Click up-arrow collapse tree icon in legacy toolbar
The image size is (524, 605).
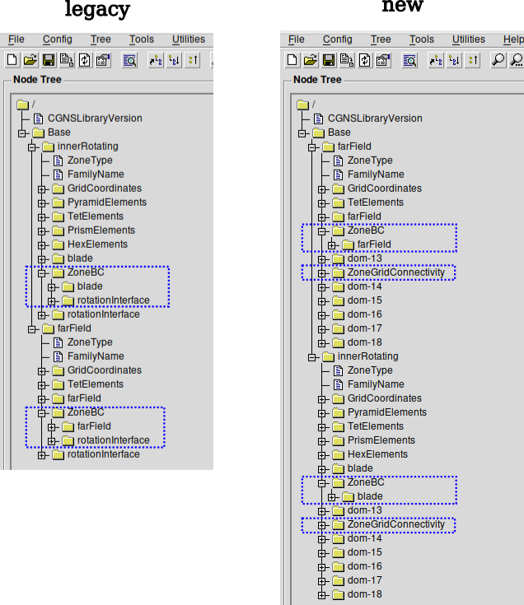click(x=194, y=59)
